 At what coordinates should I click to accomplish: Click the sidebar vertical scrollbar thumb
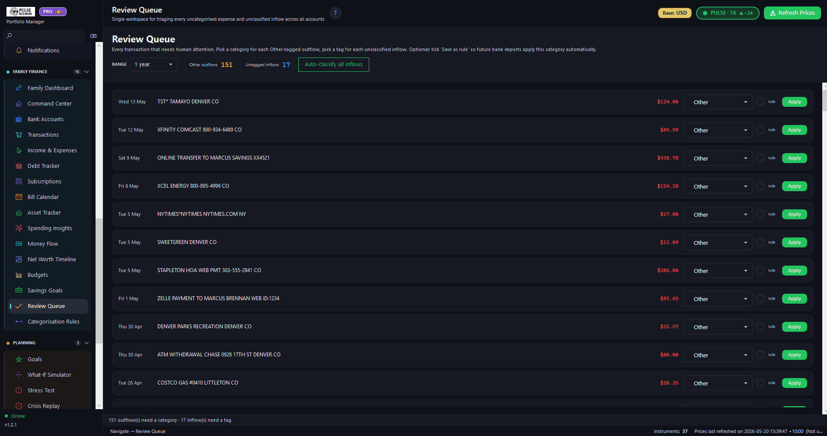(99, 280)
